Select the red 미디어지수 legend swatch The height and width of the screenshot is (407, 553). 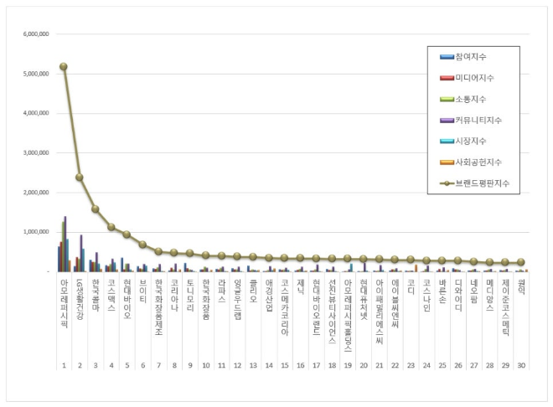(x=447, y=78)
